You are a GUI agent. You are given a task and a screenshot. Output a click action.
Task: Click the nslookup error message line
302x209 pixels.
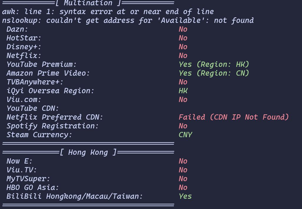click(x=128, y=21)
